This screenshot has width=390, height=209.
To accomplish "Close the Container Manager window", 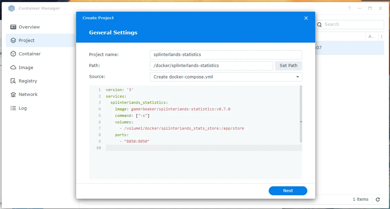I will pos(380,8).
